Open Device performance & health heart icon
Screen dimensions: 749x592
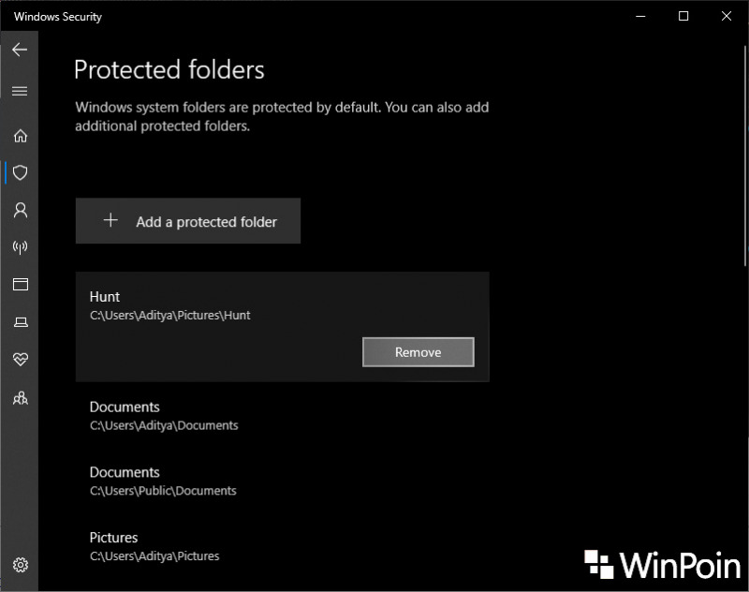20,359
